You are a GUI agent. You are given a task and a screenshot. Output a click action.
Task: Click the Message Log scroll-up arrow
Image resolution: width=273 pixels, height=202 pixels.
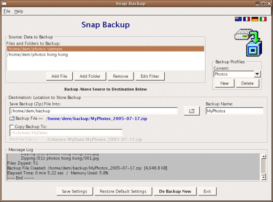pyautogui.click(x=264, y=157)
